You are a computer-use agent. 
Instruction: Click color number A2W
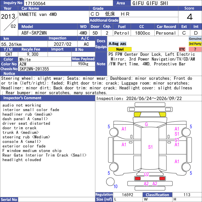click(x=23, y=64)
